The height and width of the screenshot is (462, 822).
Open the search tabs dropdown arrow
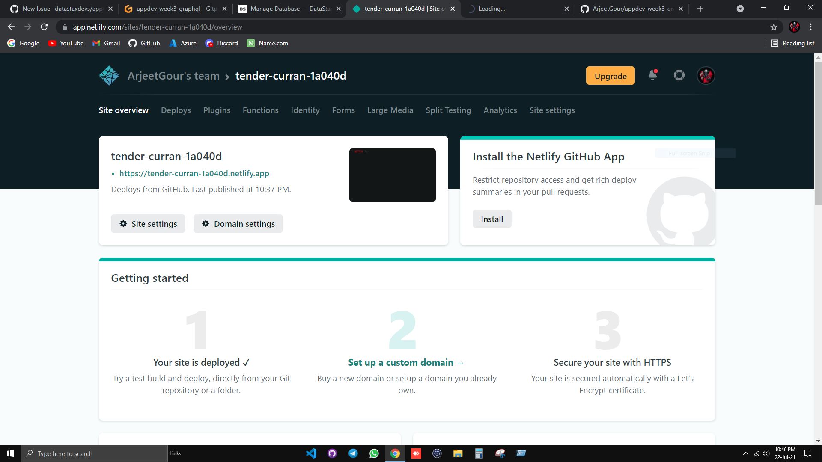740,9
